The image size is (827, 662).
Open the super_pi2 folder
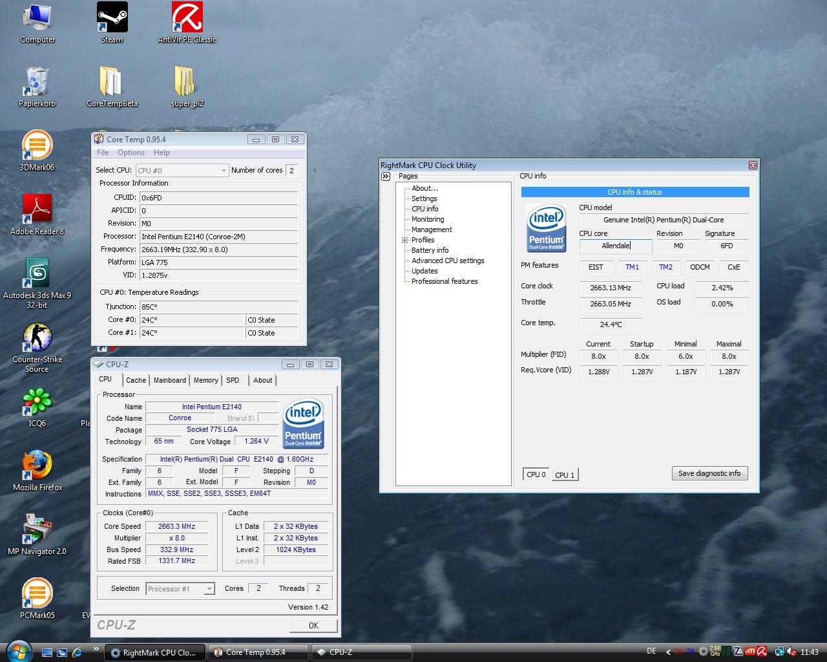tap(187, 87)
